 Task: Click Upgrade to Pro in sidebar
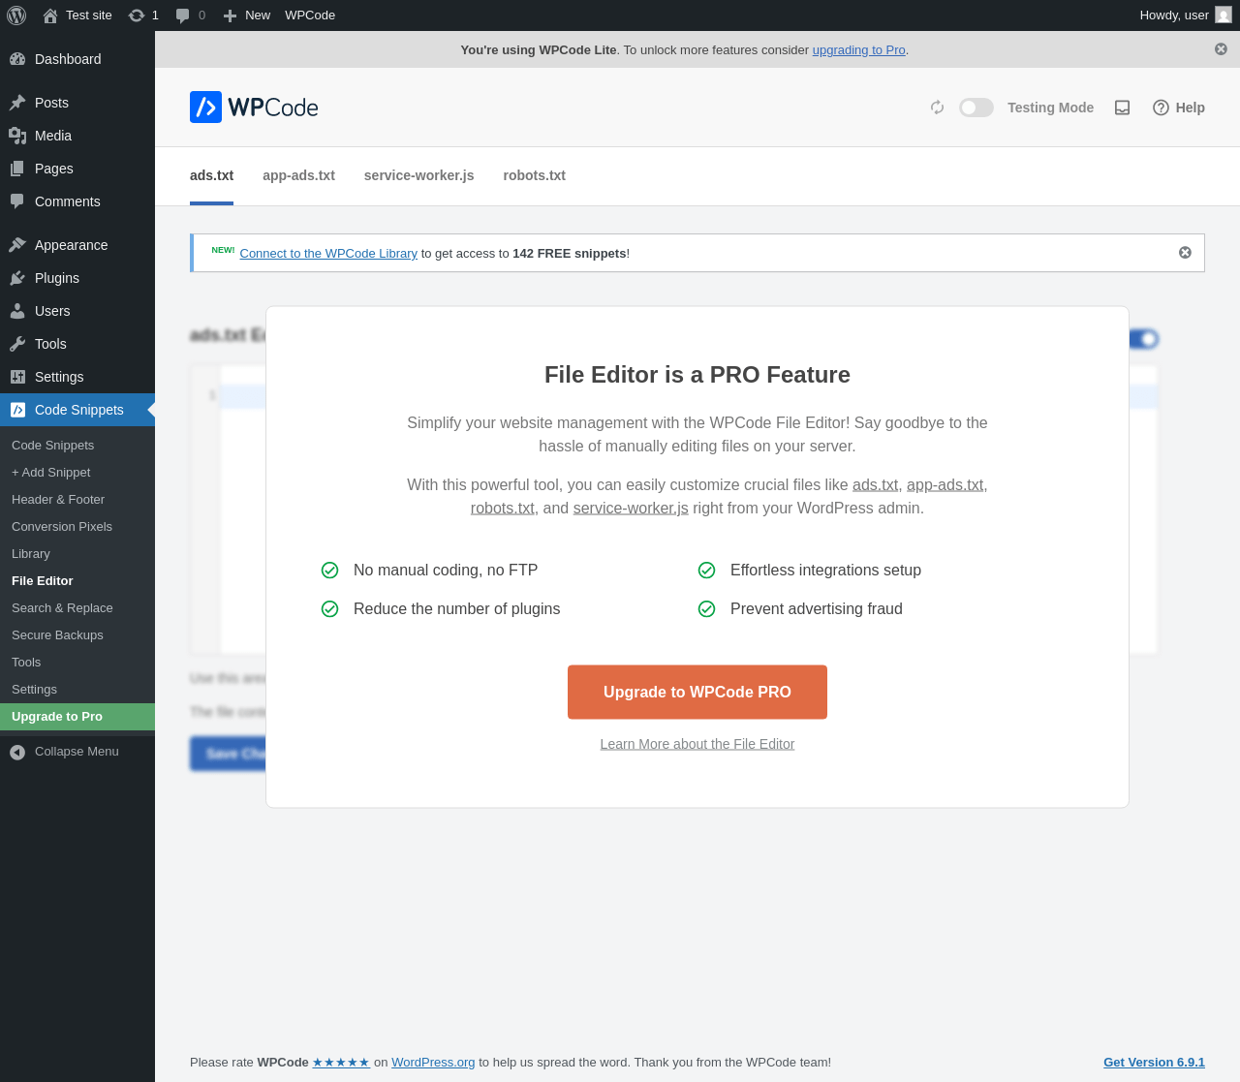(77, 717)
